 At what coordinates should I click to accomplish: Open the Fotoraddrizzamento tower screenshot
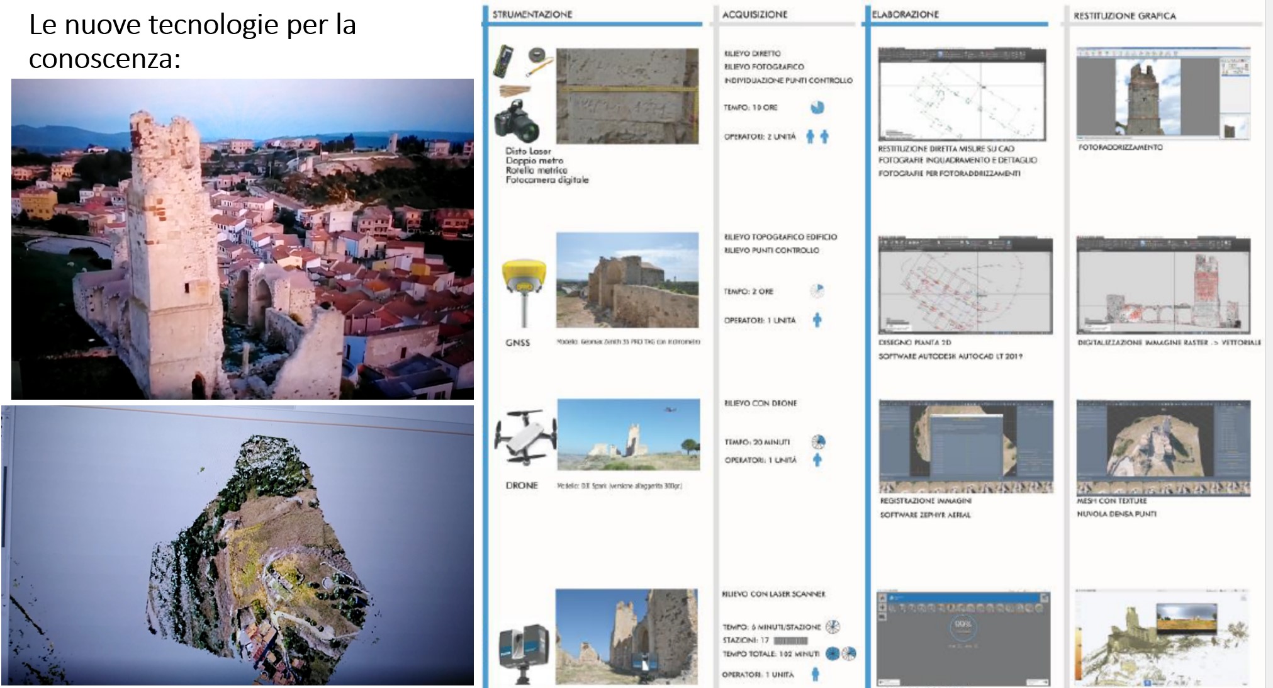click(1163, 93)
